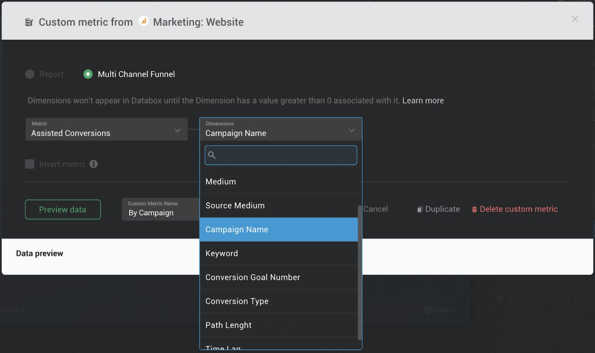Click the gear icon beside Advanced settings

(500, 299)
